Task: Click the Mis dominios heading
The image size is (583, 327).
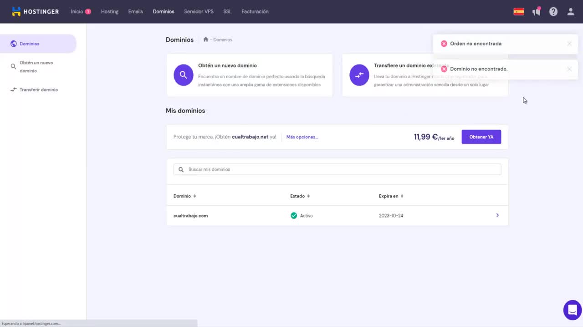Action: (185, 111)
